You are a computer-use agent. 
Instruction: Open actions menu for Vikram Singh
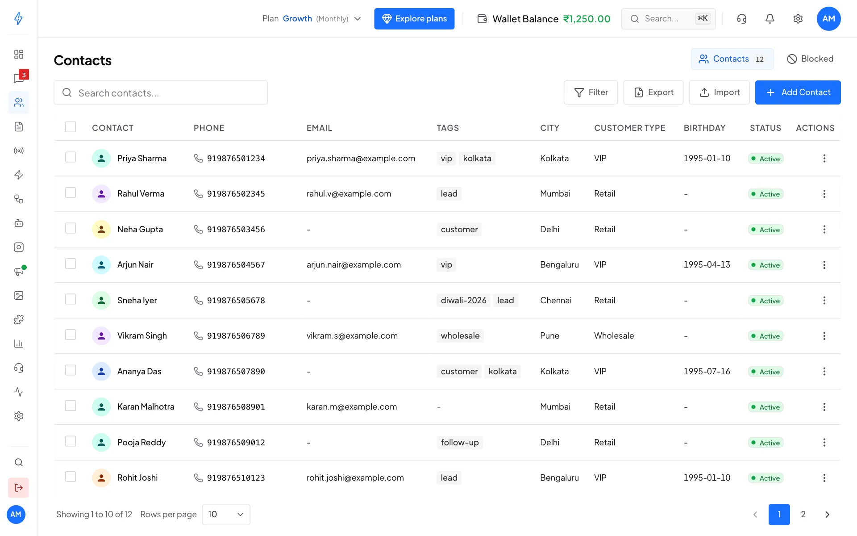click(x=824, y=336)
